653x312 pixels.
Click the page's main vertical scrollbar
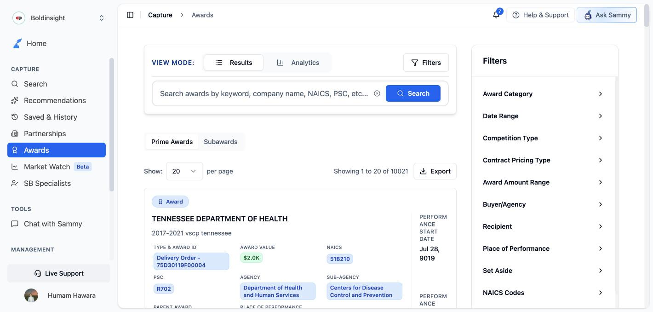647,15
